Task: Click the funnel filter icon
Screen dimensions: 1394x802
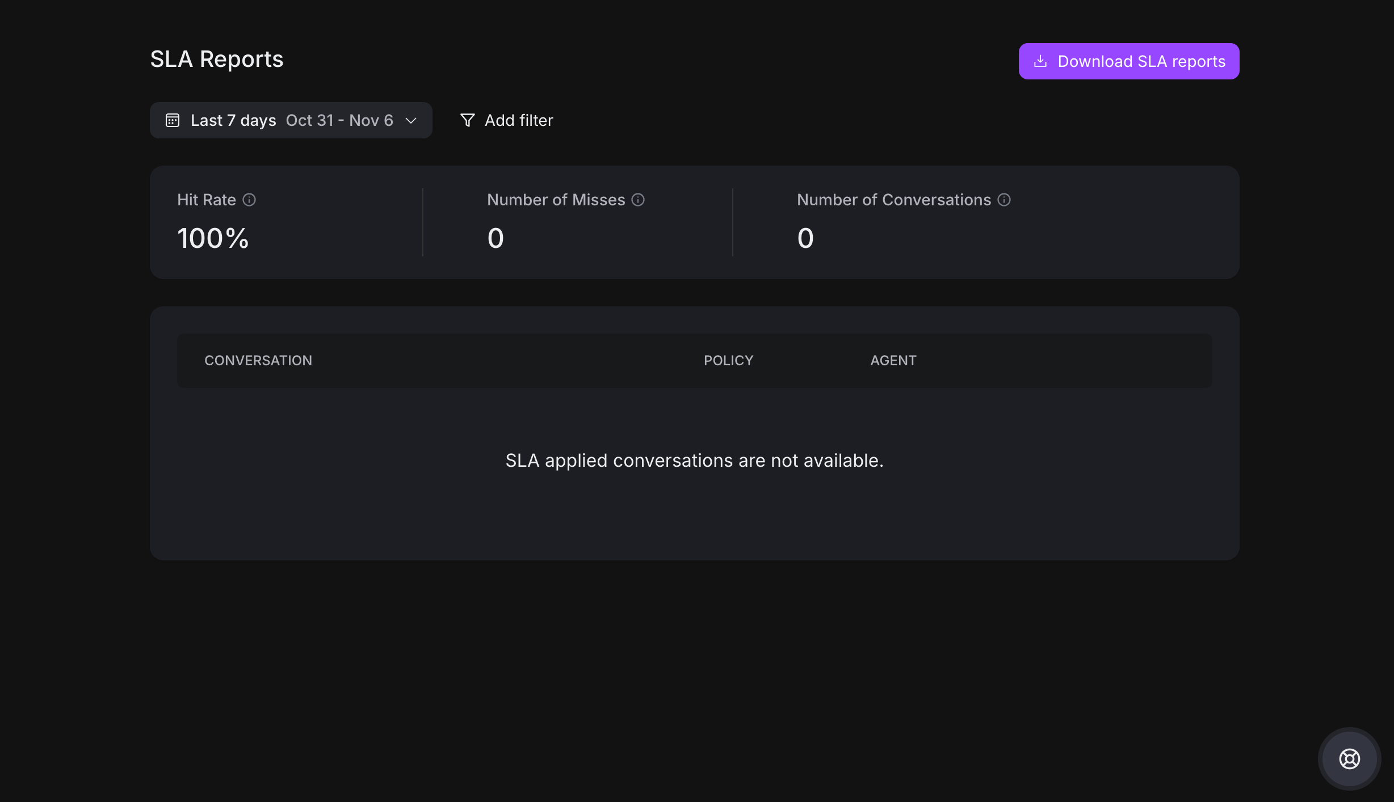Action: pyautogui.click(x=467, y=120)
